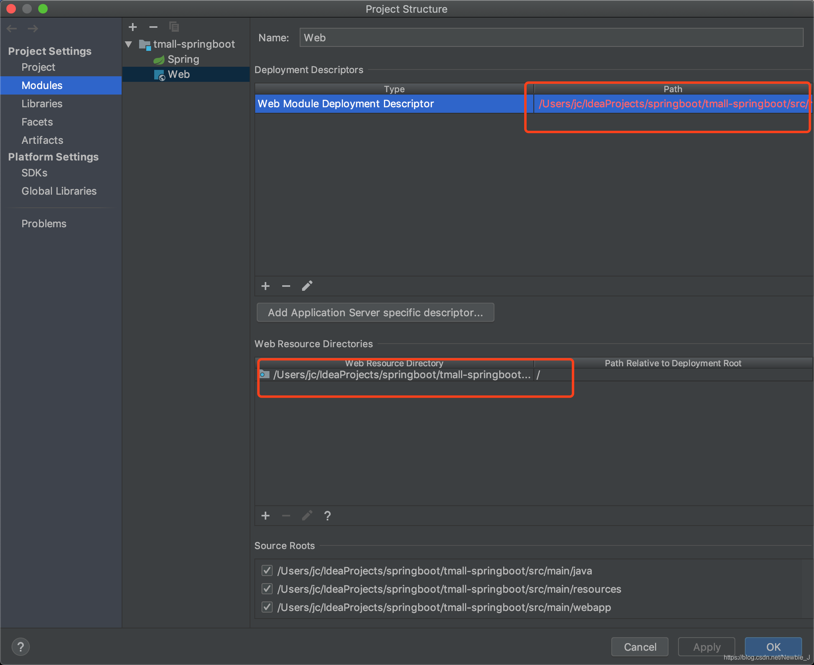
Task: Click the edit web resource directory icon
Action: click(306, 516)
